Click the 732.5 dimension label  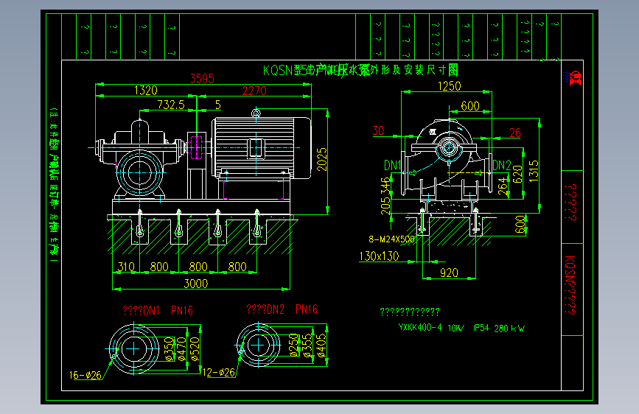click(171, 105)
